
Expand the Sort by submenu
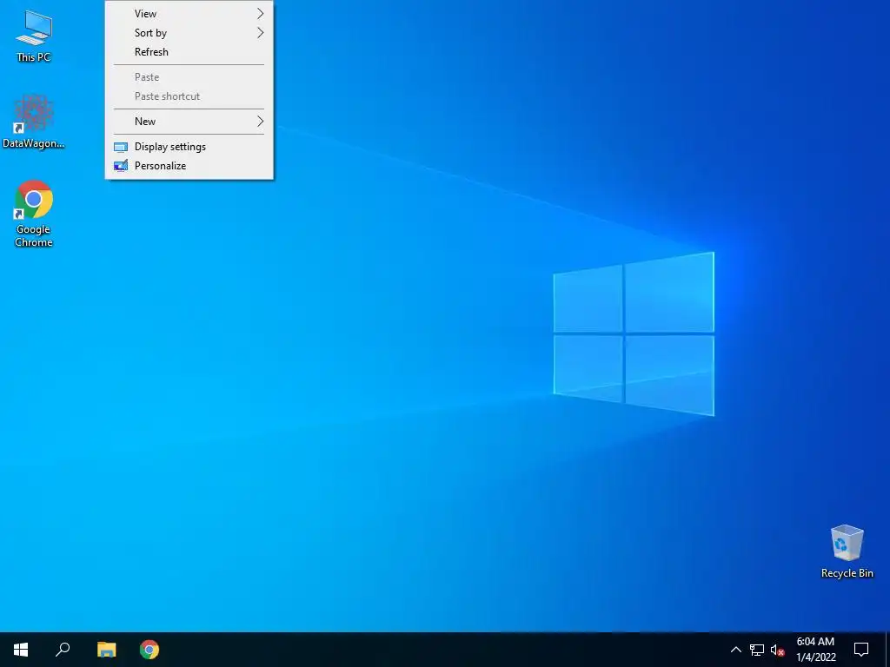[189, 33]
